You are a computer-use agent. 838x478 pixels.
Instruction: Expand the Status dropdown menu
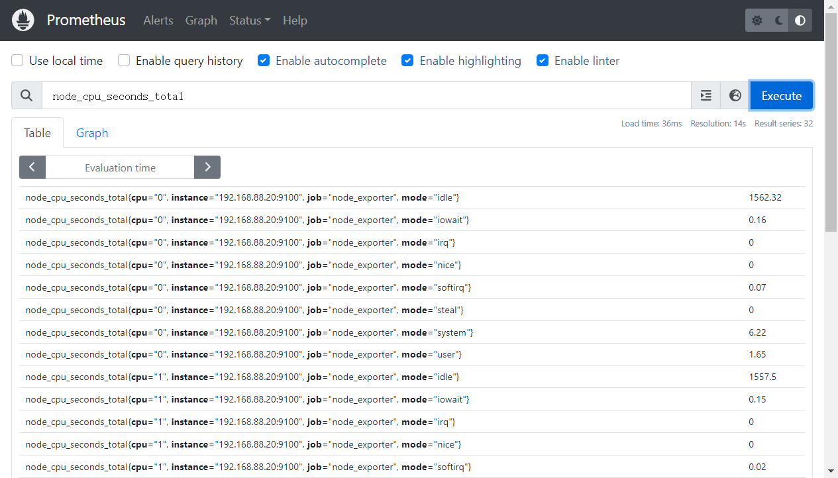250,21
